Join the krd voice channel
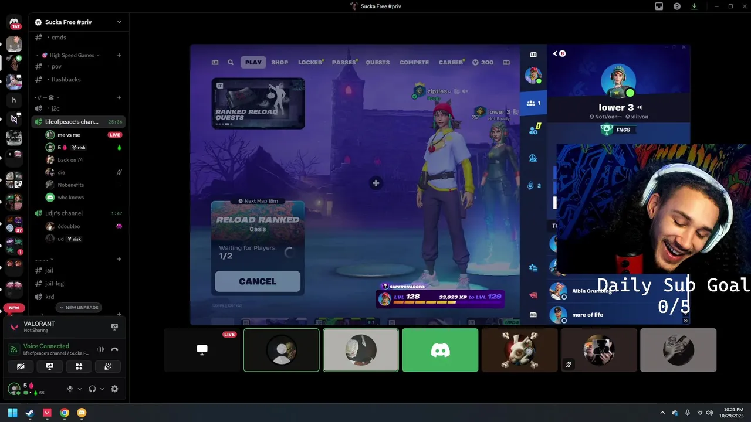 click(79, 297)
